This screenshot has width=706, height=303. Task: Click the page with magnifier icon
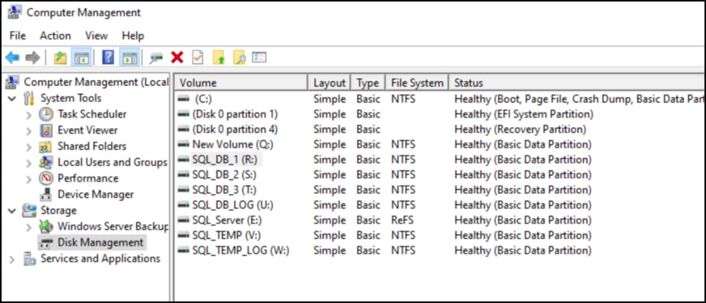[239, 57]
